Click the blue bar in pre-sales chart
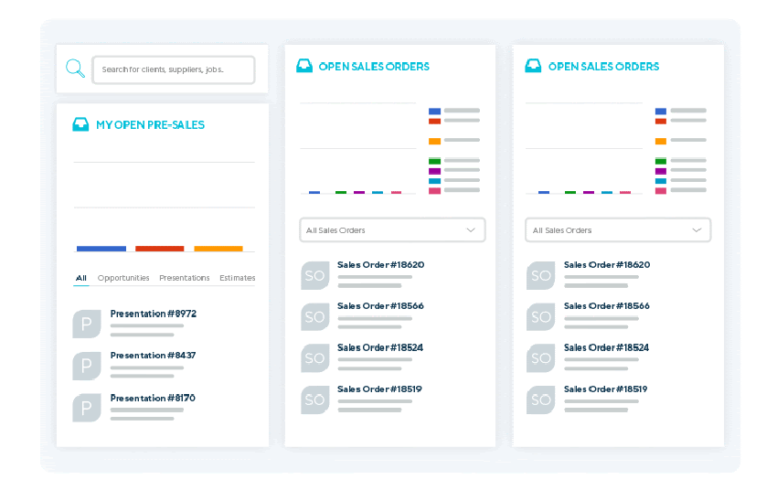Screen dimensions: 777x490 [101, 249]
